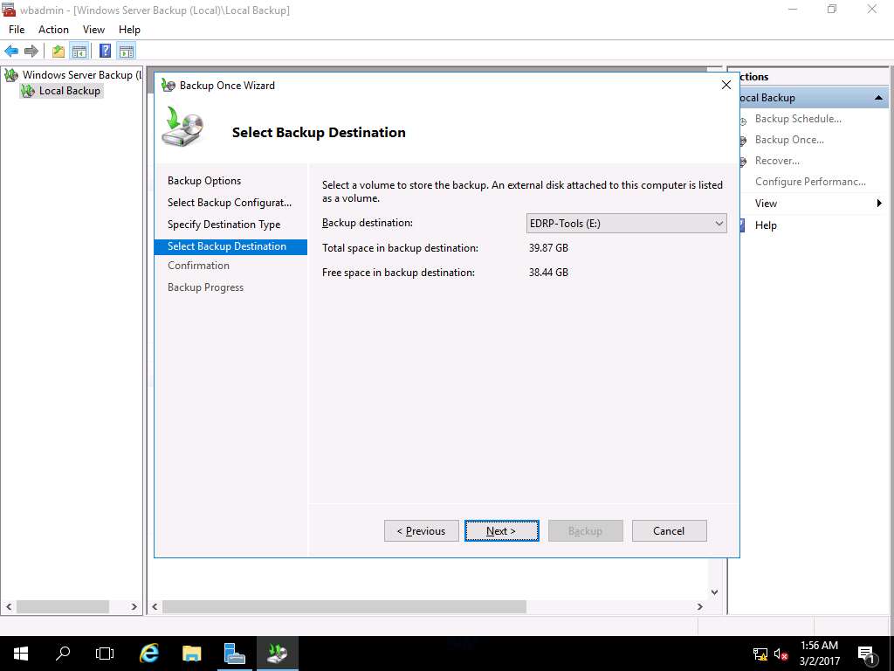Click the Back arrow toolbar icon
Image resolution: width=894 pixels, height=671 pixels.
[x=11, y=52]
